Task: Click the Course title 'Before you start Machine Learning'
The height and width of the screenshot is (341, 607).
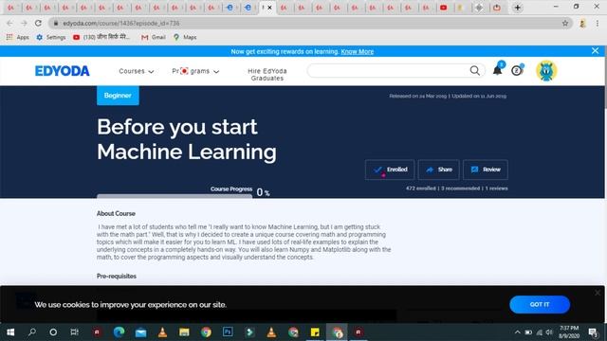Action: [187, 139]
